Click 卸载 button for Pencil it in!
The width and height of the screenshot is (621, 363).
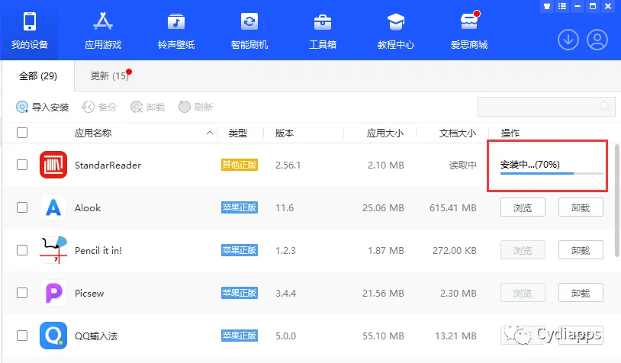pos(581,250)
